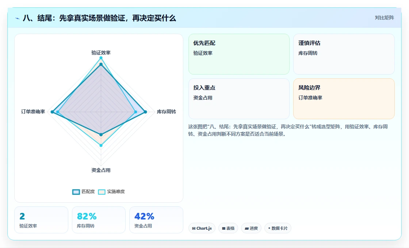
Task: Toggle the 实施难度 legend item
Action: pos(111,192)
